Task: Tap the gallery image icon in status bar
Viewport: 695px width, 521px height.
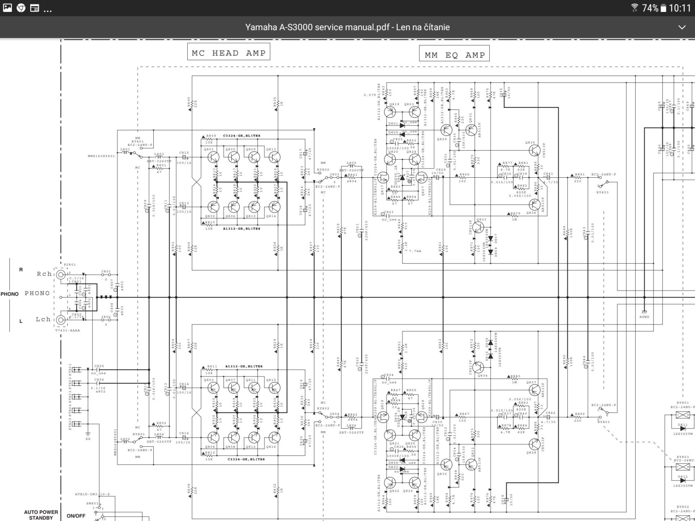Action: coord(7,8)
